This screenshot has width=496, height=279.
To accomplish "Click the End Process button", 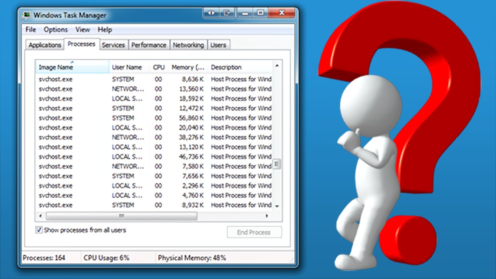I will pyautogui.click(x=254, y=232).
